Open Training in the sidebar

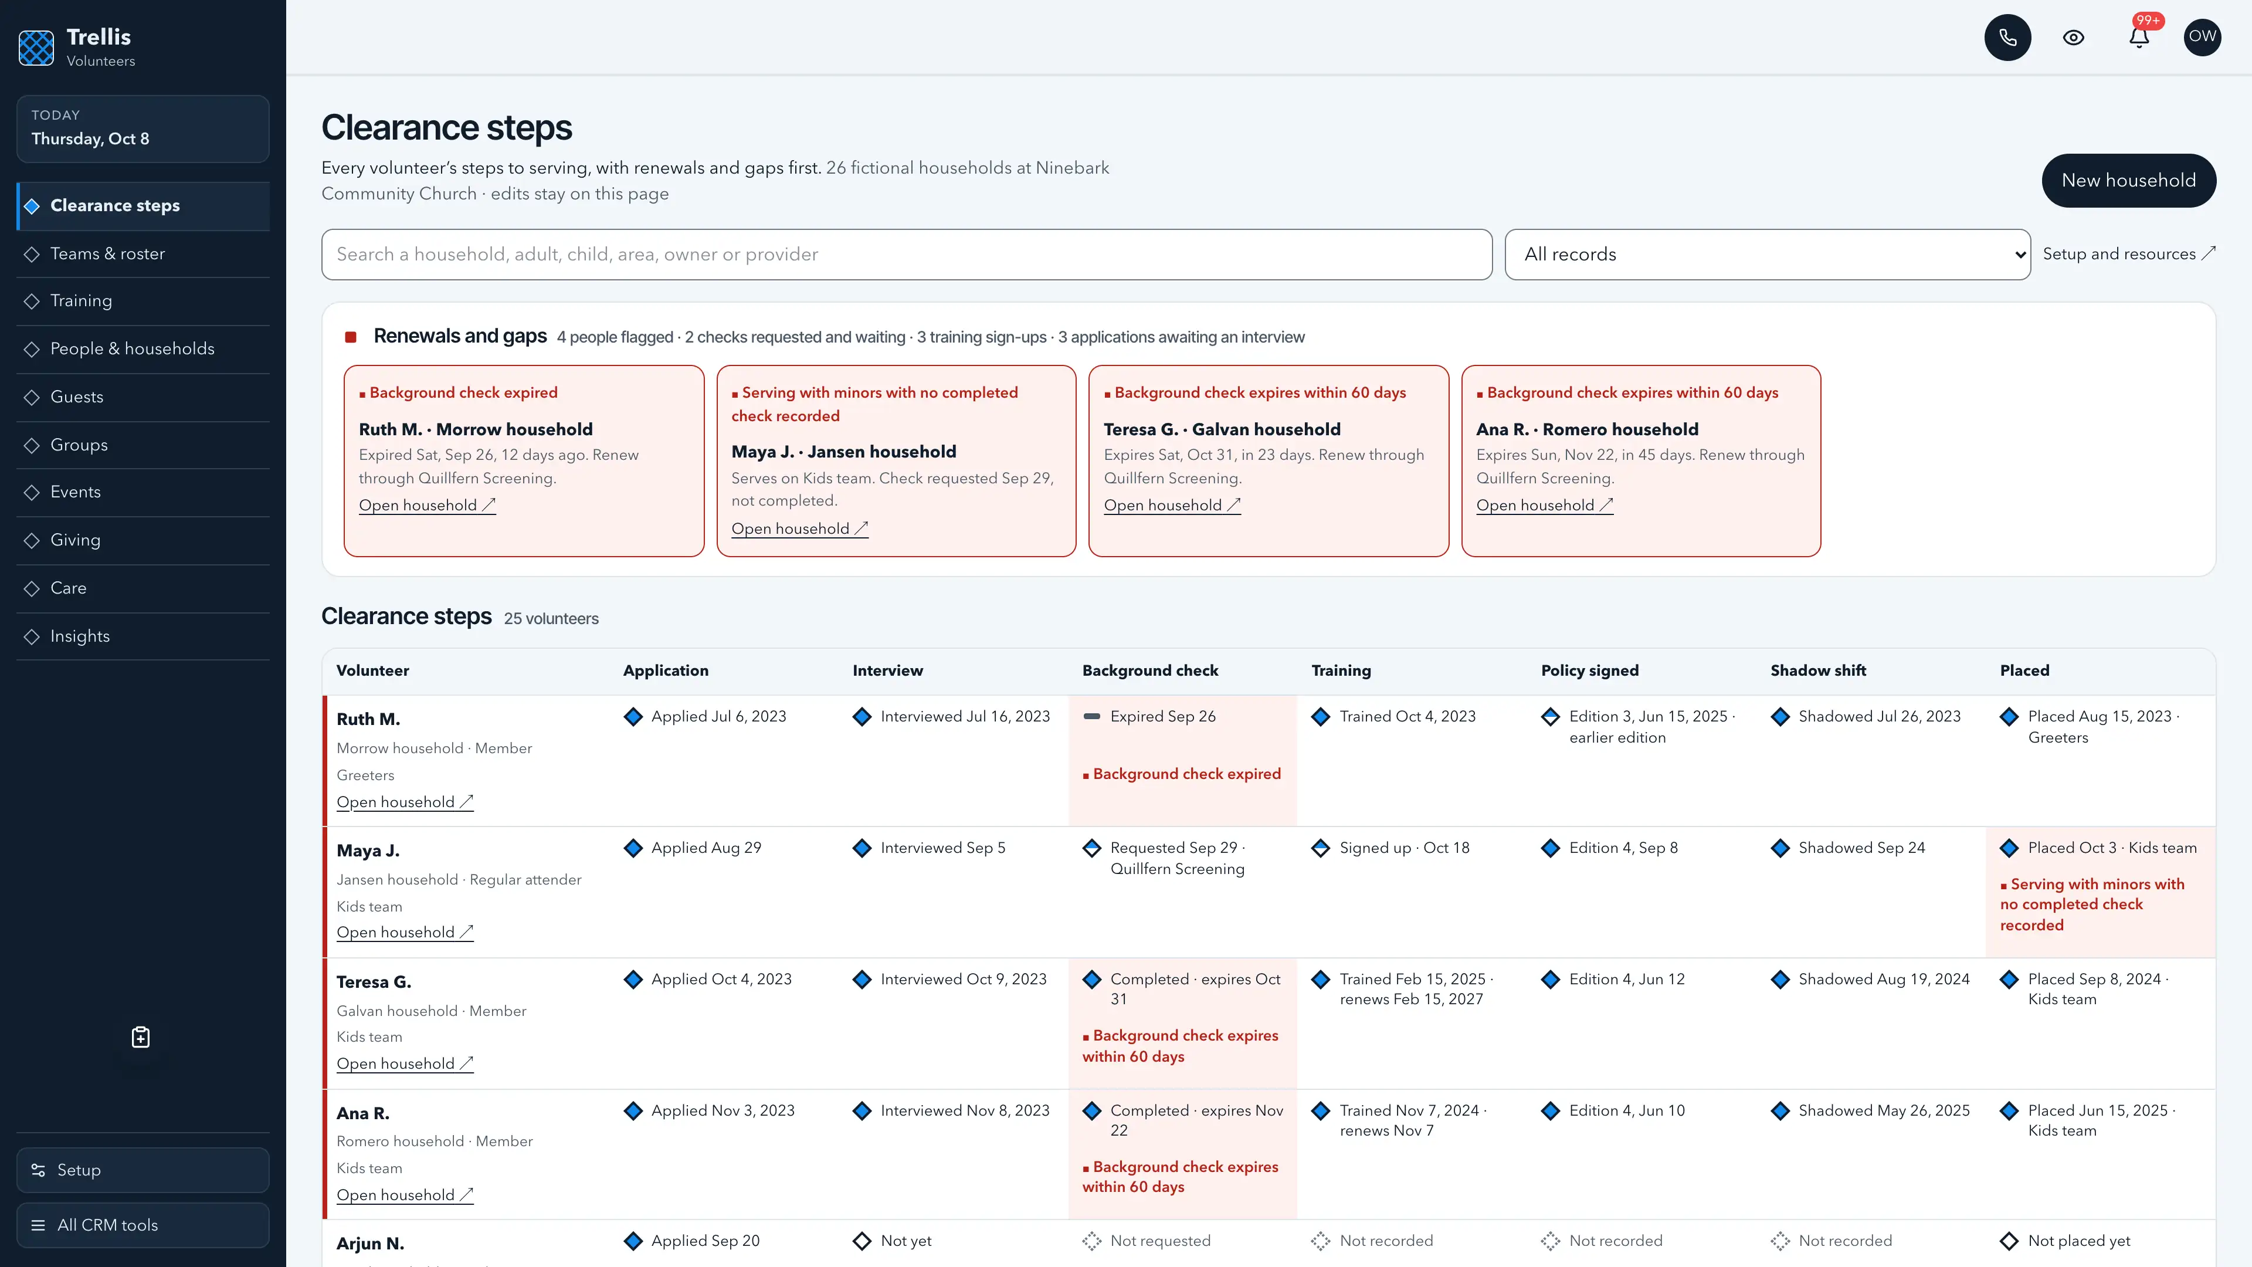[x=143, y=301]
